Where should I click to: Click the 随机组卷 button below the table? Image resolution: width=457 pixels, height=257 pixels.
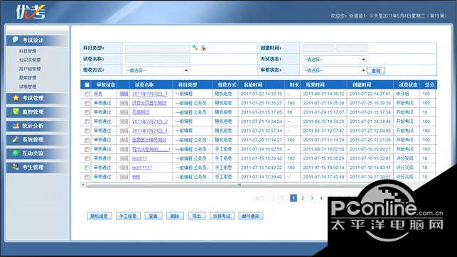coord(99,216)
